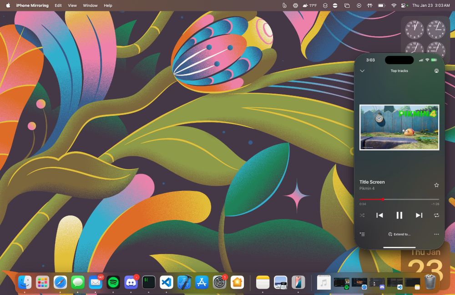Open the three-dot more options menu
Viewport: 455px width, 295px height.
pyautogui.click(x=436, y=234)
